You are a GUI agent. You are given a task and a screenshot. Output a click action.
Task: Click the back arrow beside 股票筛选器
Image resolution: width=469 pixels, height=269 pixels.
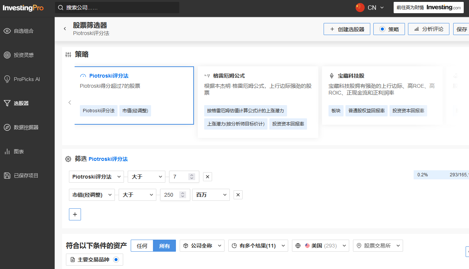(65, 29)
